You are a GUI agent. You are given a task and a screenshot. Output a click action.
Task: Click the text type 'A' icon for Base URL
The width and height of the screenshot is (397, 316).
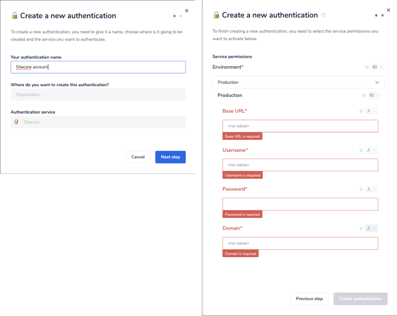coord(369,111)
